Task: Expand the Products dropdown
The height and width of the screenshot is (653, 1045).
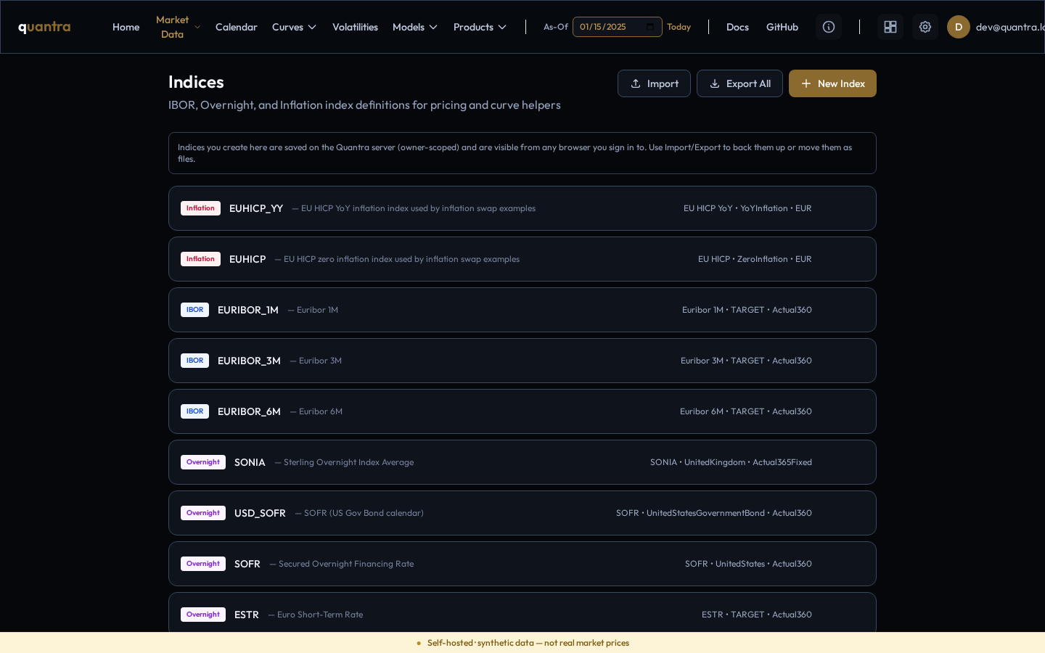Action: pos(480,27)
